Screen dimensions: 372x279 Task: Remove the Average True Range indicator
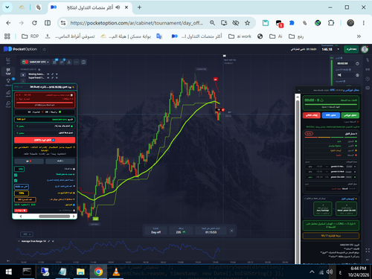[x=53, y=241]
